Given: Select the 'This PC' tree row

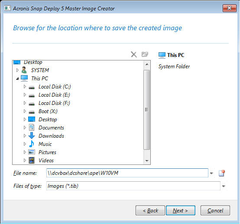Looking at the screenshot, I should coord(40,79).
